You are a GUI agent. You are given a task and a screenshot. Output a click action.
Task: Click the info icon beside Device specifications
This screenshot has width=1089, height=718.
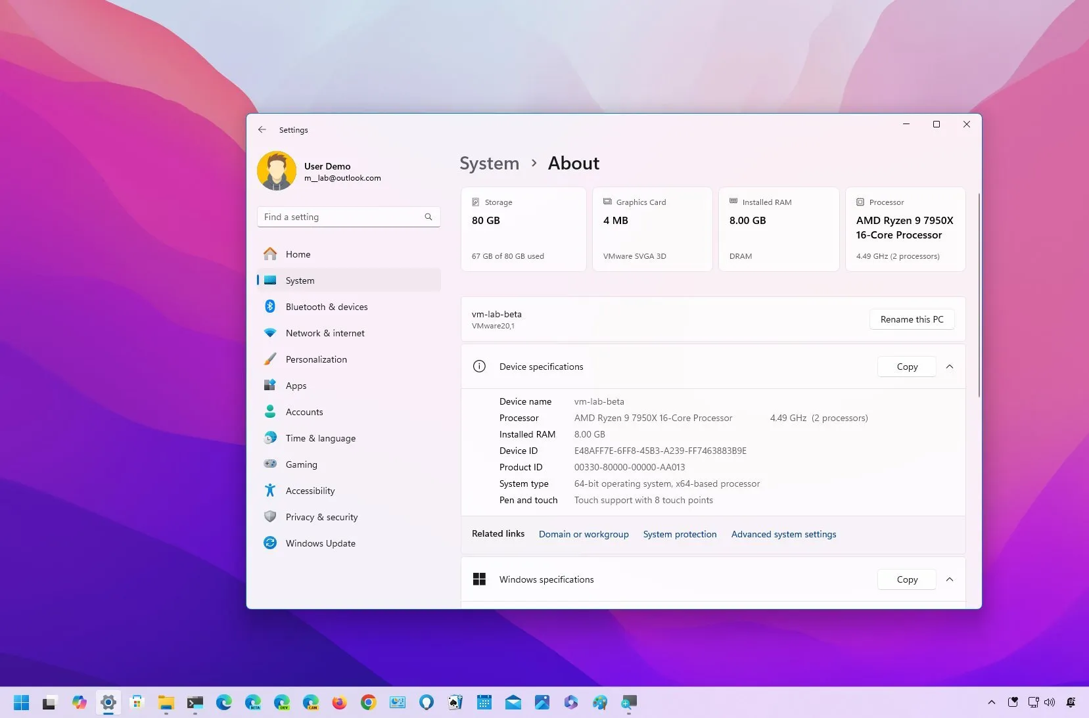[480, 367]
